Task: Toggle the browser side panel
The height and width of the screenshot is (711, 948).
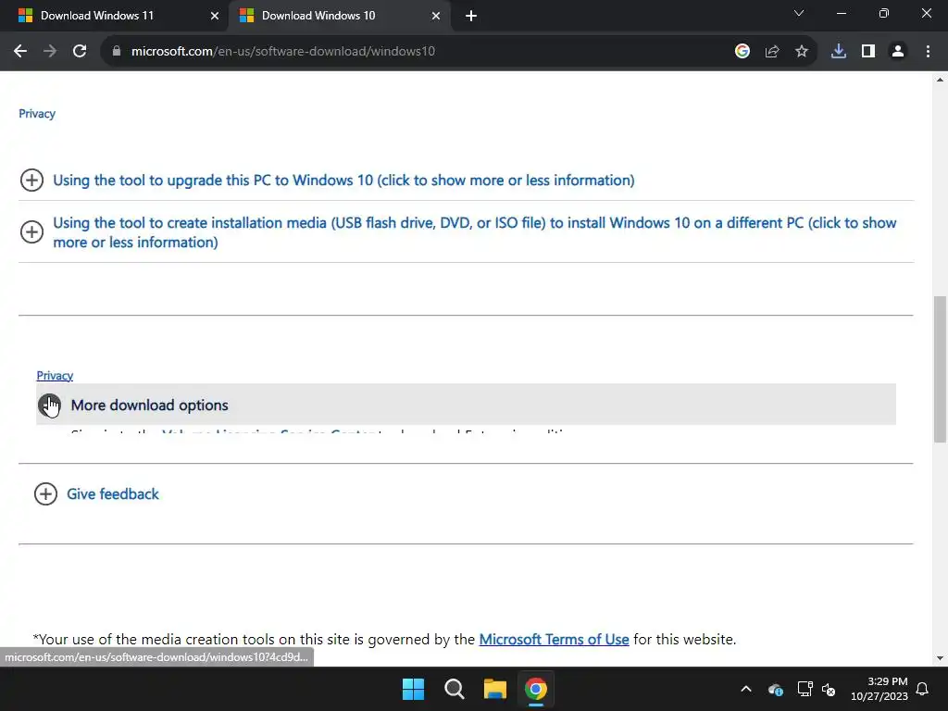Action: point(867,52)
